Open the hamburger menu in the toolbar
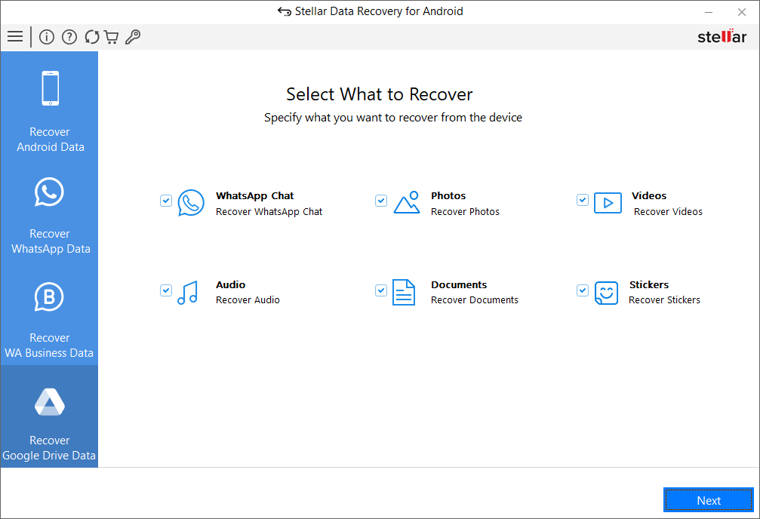760x519 pixels. click(15, 37)
